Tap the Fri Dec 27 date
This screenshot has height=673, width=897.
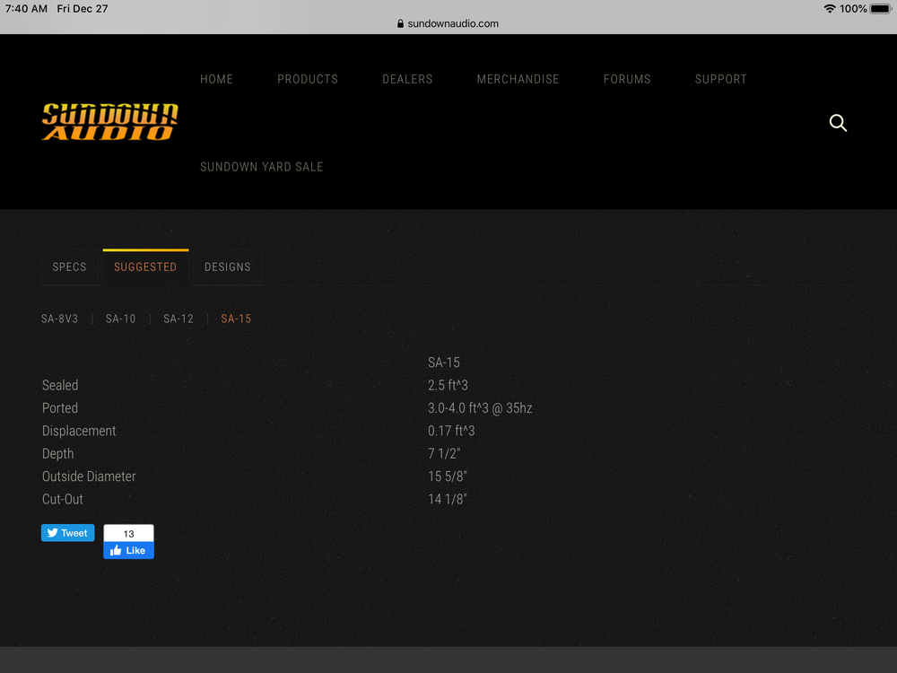83,9
